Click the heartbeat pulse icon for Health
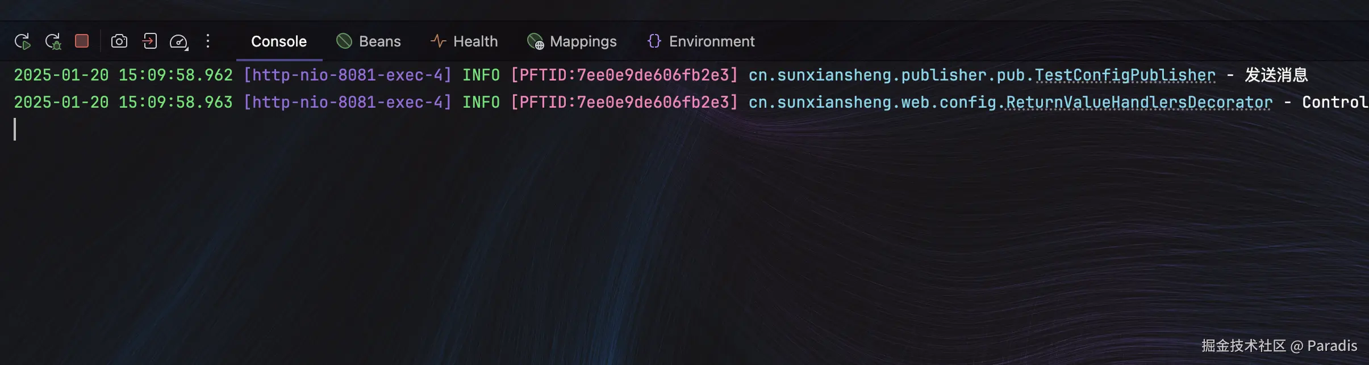Screen dimensions: 1369x365 point(438,41)
